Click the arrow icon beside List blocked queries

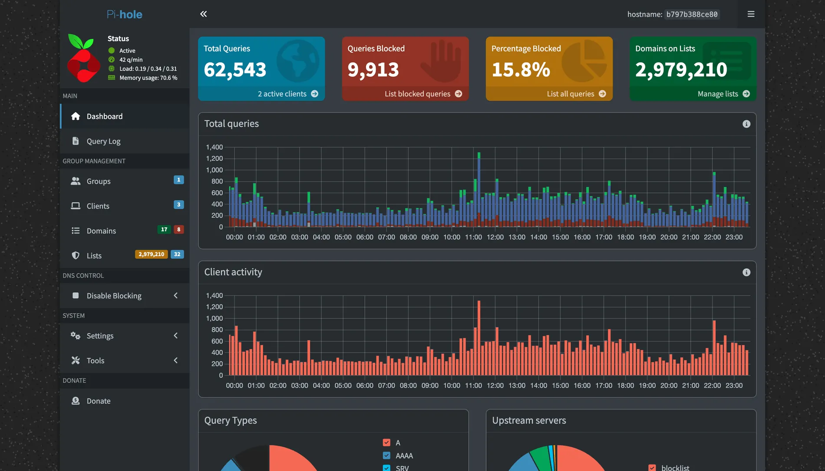click(459, 94)
